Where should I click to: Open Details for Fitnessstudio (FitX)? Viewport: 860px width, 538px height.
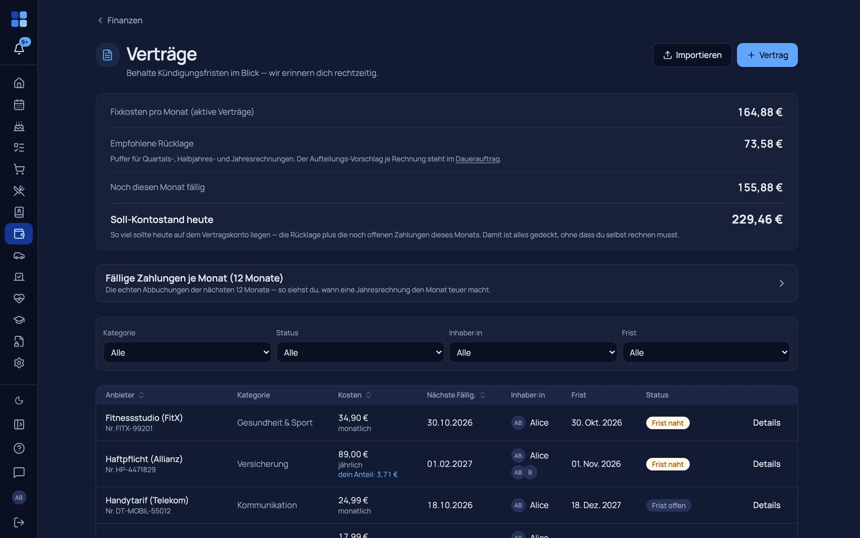pyautogui.click(x=766, y=423)
